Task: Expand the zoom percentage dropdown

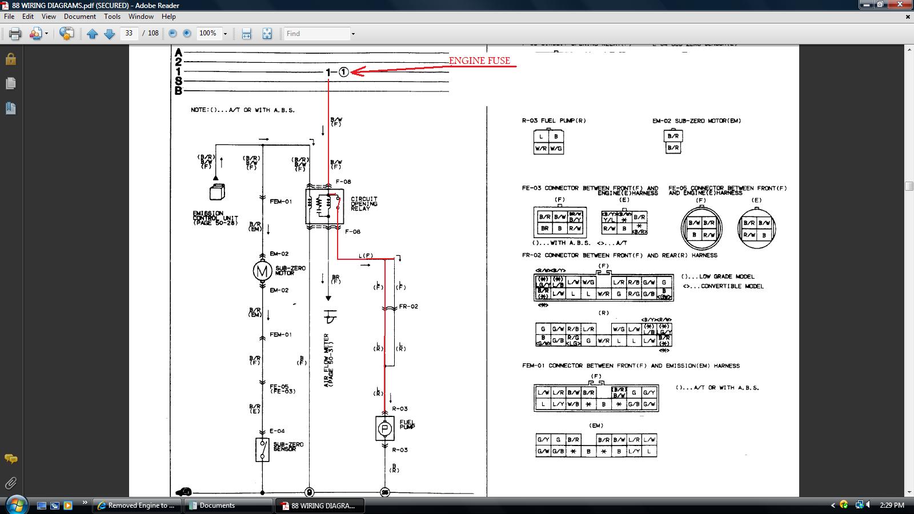Action: pyautogui.click(x=225, y=34)
